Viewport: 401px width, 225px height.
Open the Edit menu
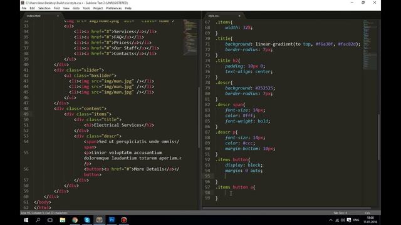click(32, 8)
